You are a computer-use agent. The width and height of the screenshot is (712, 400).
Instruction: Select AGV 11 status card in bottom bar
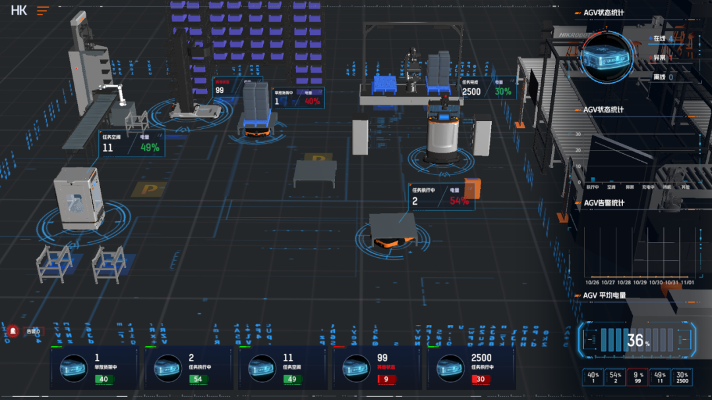283,368
